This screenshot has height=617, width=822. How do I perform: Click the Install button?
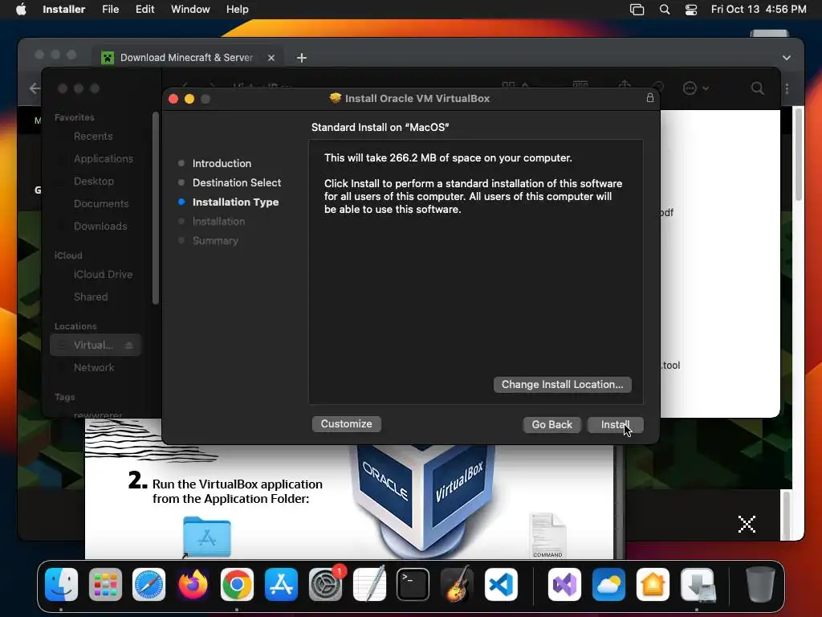(615, 424)
